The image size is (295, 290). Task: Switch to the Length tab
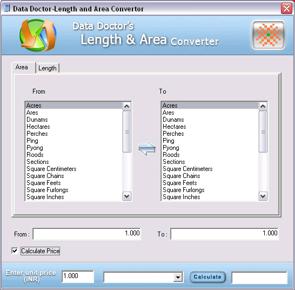(48, 68)
